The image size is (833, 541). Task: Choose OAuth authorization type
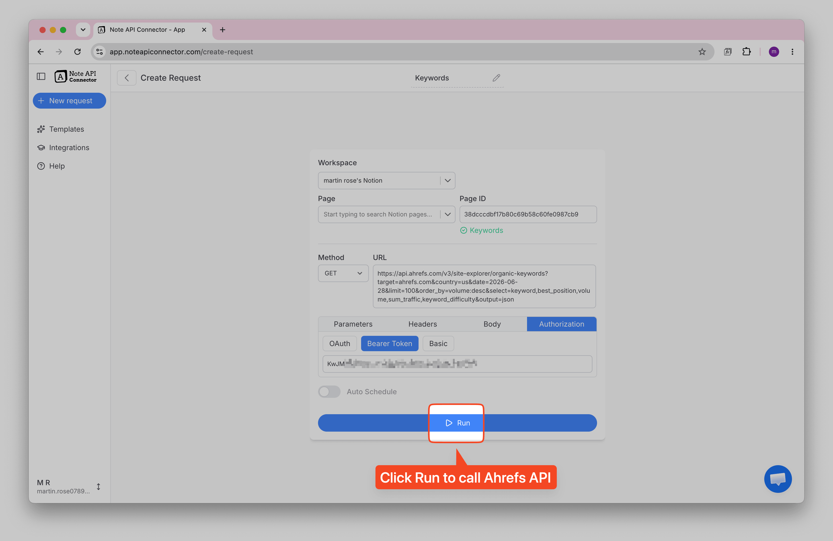[340, 344]
